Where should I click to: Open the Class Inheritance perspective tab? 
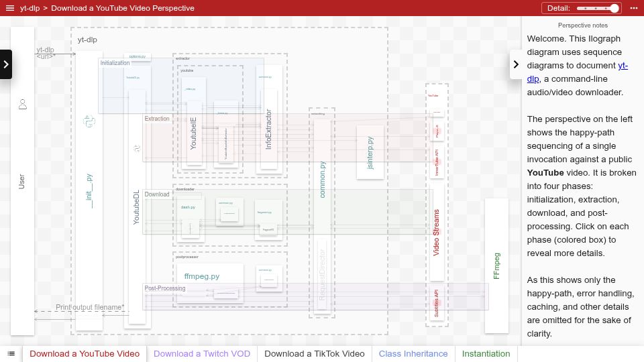(413, 354)
